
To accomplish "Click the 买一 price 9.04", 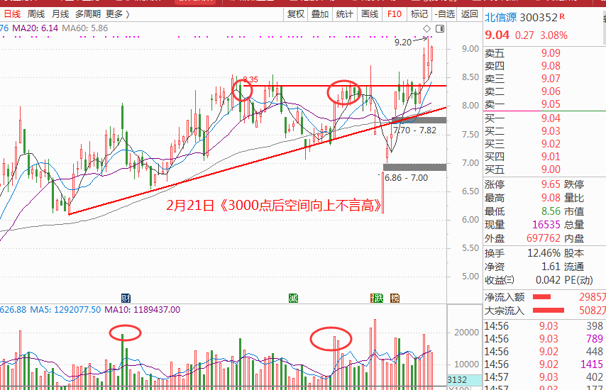I will (551, 118).
